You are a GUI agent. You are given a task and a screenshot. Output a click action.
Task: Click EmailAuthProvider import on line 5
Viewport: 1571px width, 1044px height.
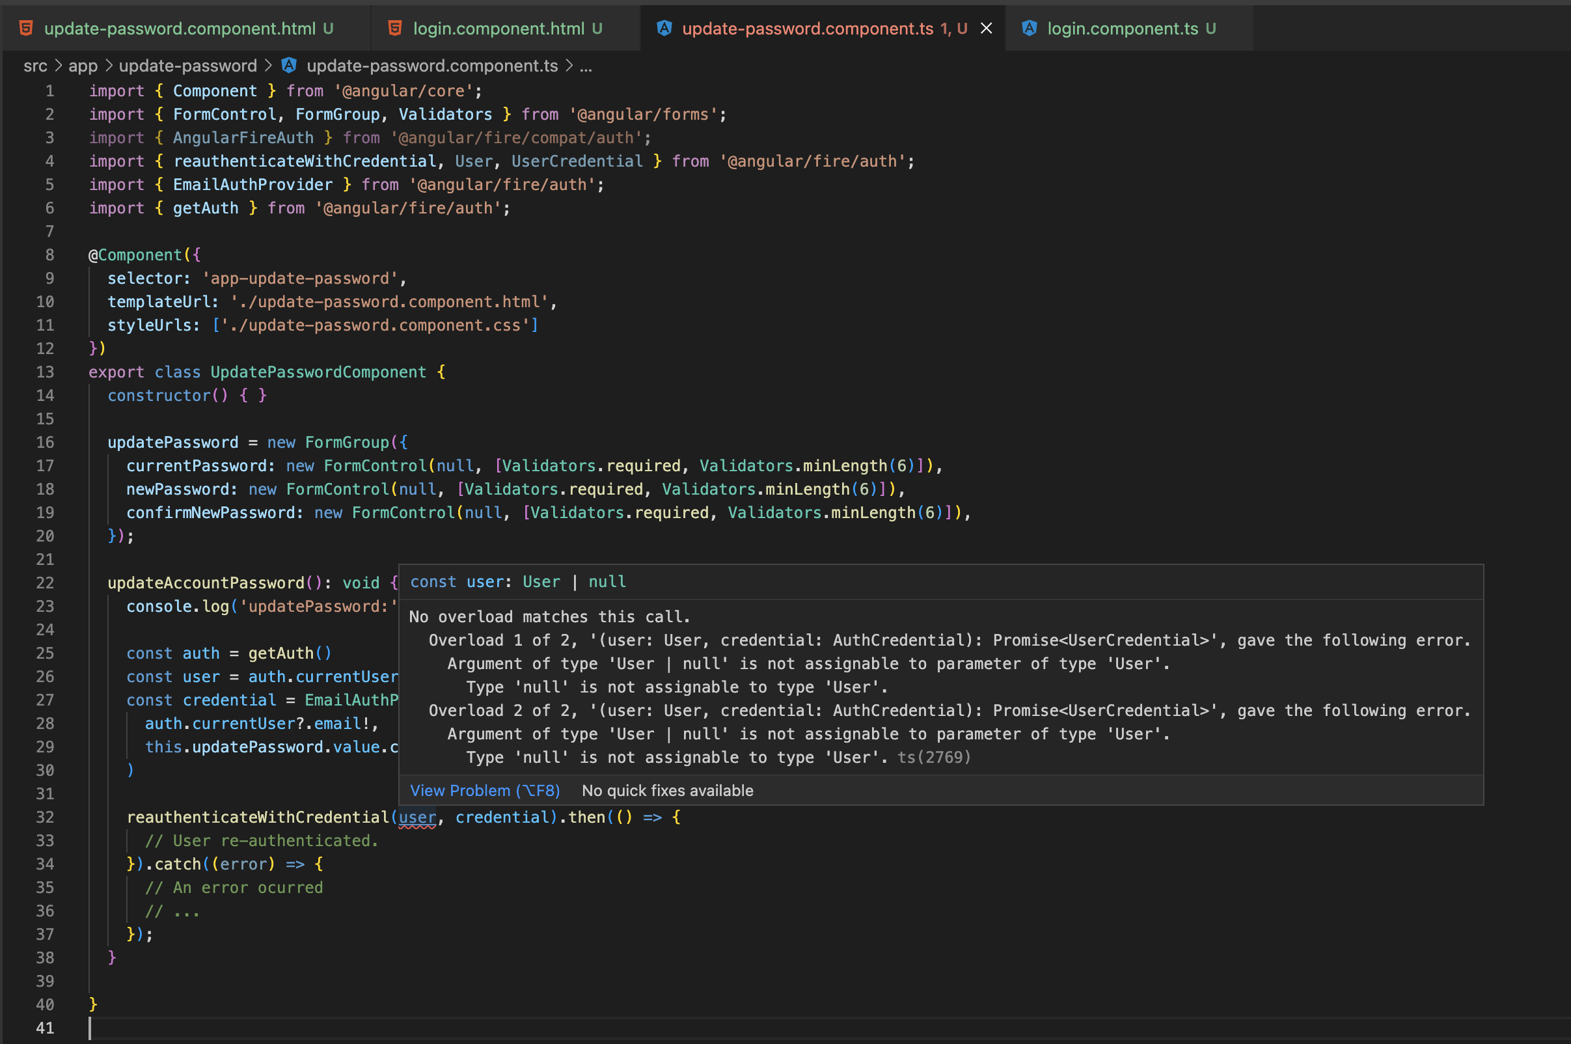pos(253,184)
